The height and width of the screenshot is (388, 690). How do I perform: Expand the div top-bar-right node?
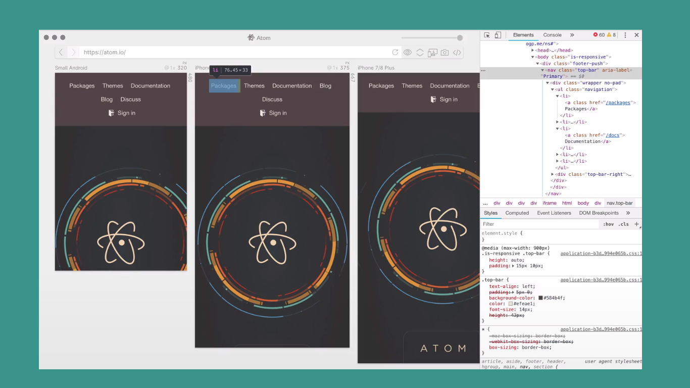tap(553, 174)
